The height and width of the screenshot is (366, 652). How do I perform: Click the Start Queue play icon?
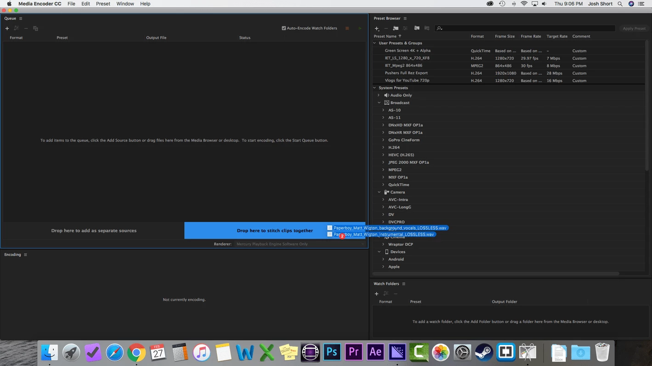click(360, 28)
